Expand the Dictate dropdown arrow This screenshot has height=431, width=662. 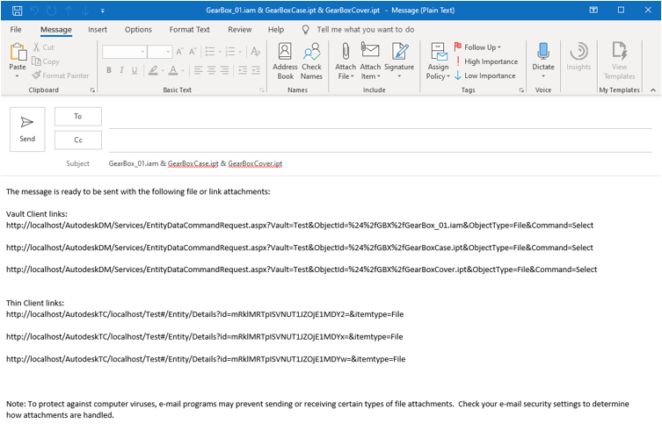tap(543, 76)
